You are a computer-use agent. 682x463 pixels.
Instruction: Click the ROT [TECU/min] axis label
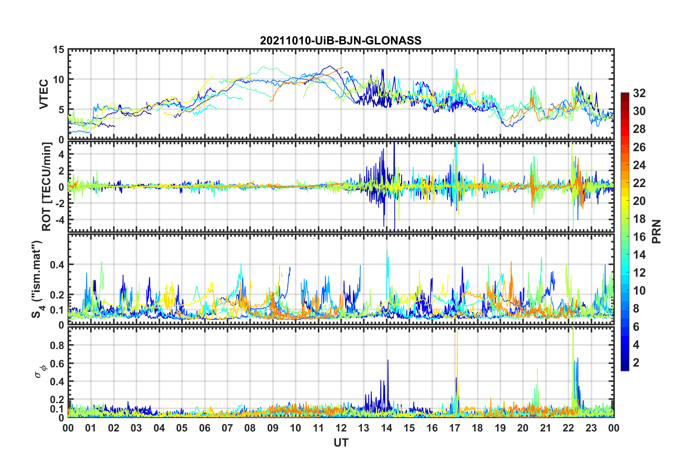[x=47, y=187]
